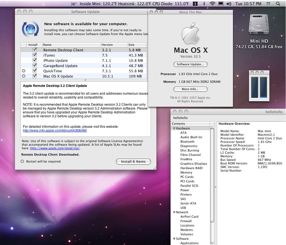This screenshot has width=286, height=245.
Task: Open the display menu bar icon
Action: 221,4
